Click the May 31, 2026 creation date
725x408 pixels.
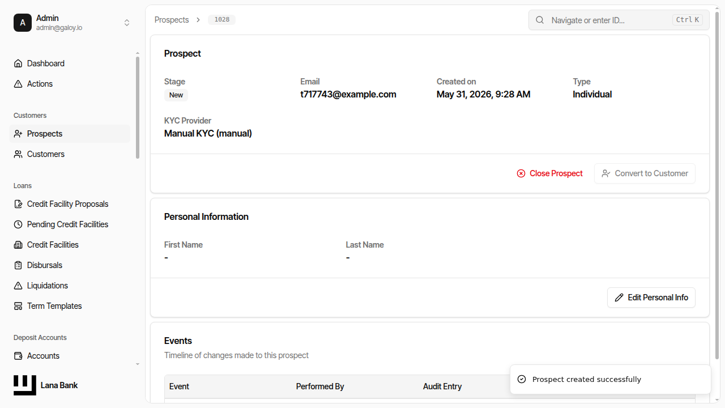(x=483, y=95)
